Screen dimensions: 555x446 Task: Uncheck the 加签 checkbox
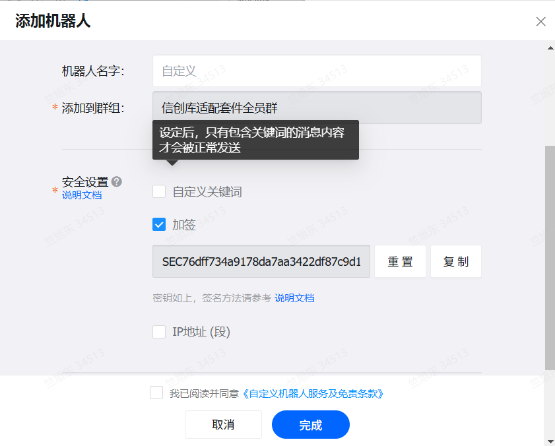159,225
